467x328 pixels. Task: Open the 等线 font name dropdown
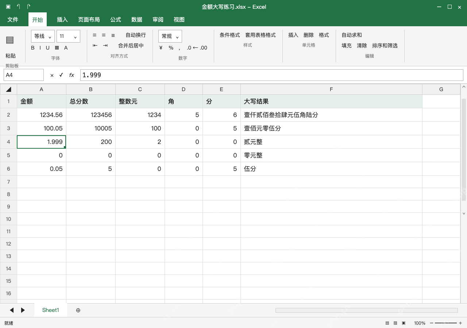click(43, 36)
